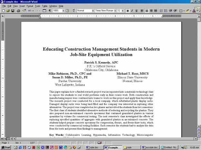The width and height of the screenshot is (201, 150).
Task: Open the Help menu
Action: 61,6
